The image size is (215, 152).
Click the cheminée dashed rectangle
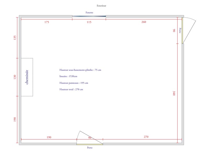click(27, 77)
